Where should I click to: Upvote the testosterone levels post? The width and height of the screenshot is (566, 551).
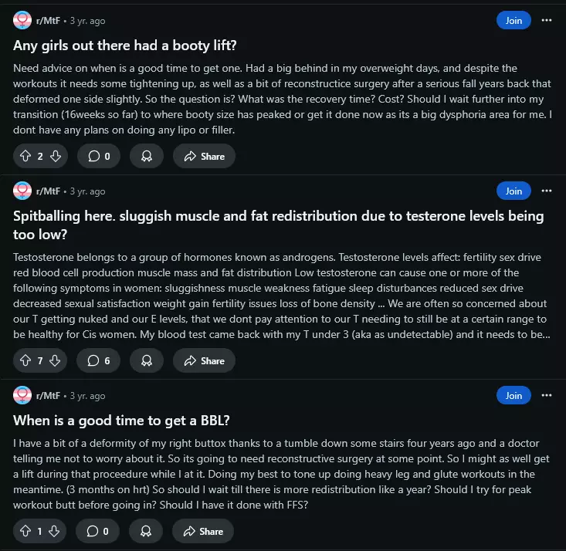[x=25, y=360]
